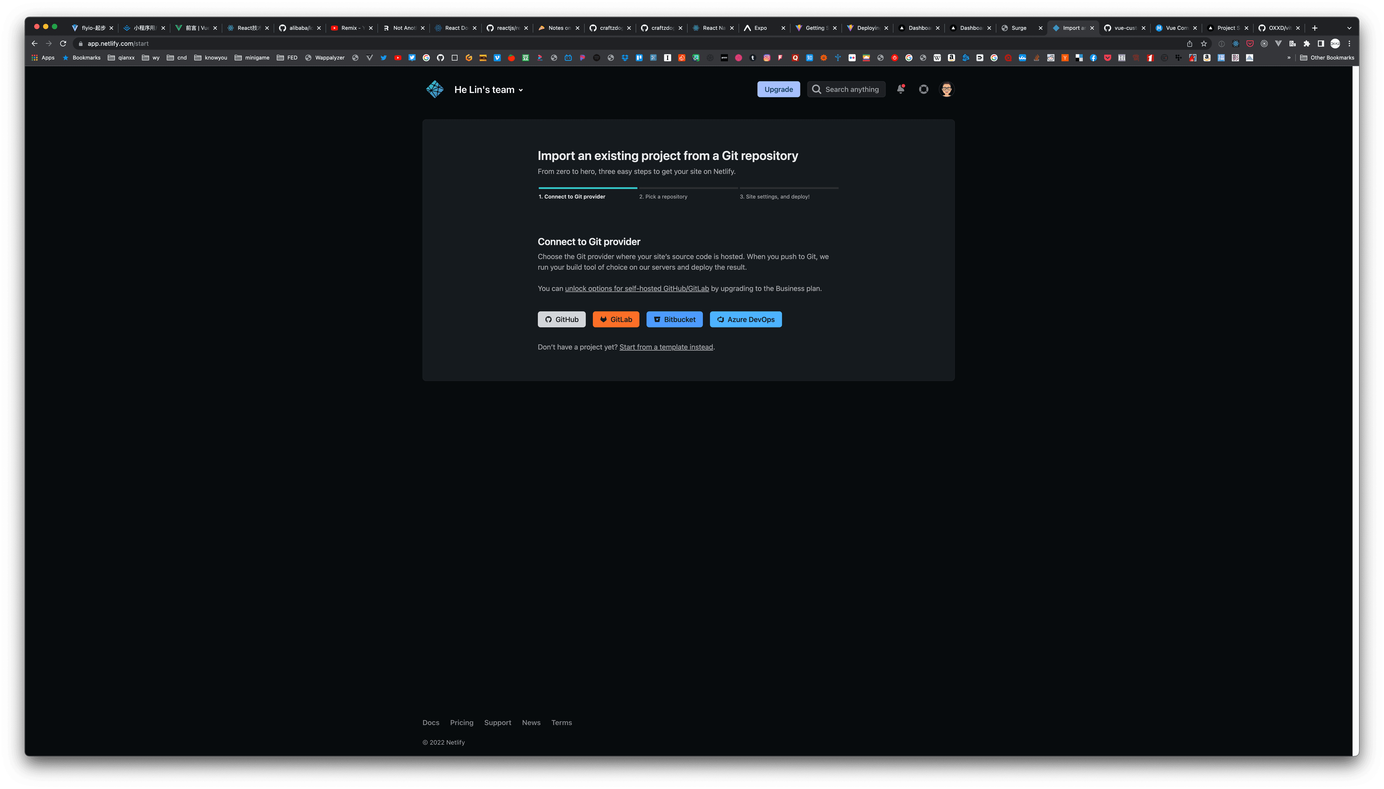The image size is (1384, 789).
Task: Open the minigame bookmarks folder
Action: click(252, 57)
